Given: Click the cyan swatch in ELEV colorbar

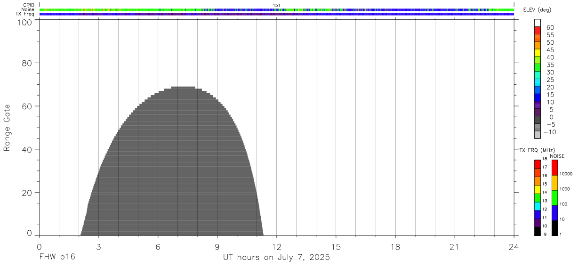Looking at the screenshot, I should coord(538,82).
